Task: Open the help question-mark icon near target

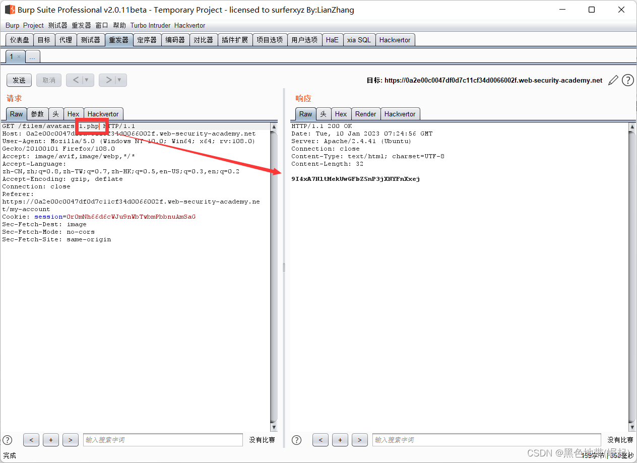Action: [x=627, y=80]
